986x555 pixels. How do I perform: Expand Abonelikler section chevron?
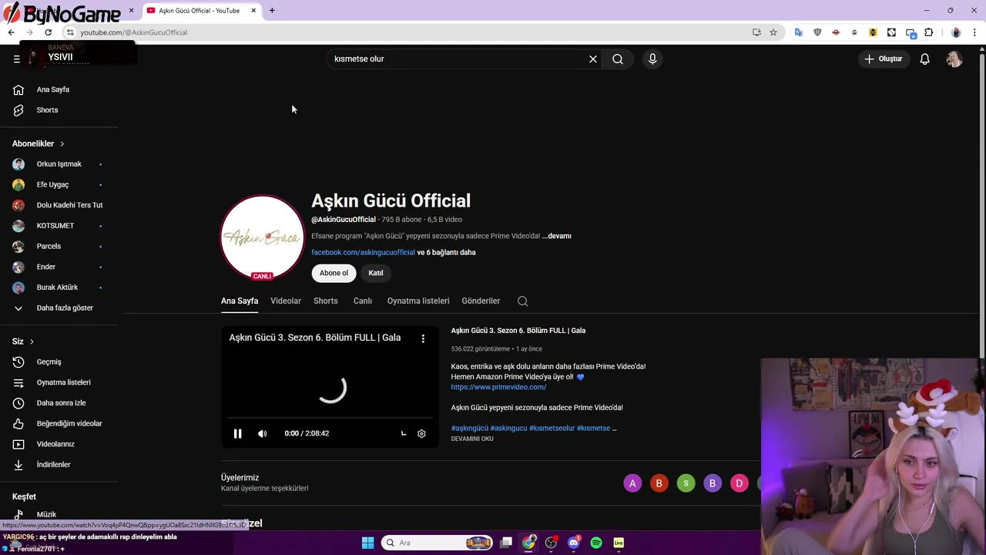pos(62,144)
